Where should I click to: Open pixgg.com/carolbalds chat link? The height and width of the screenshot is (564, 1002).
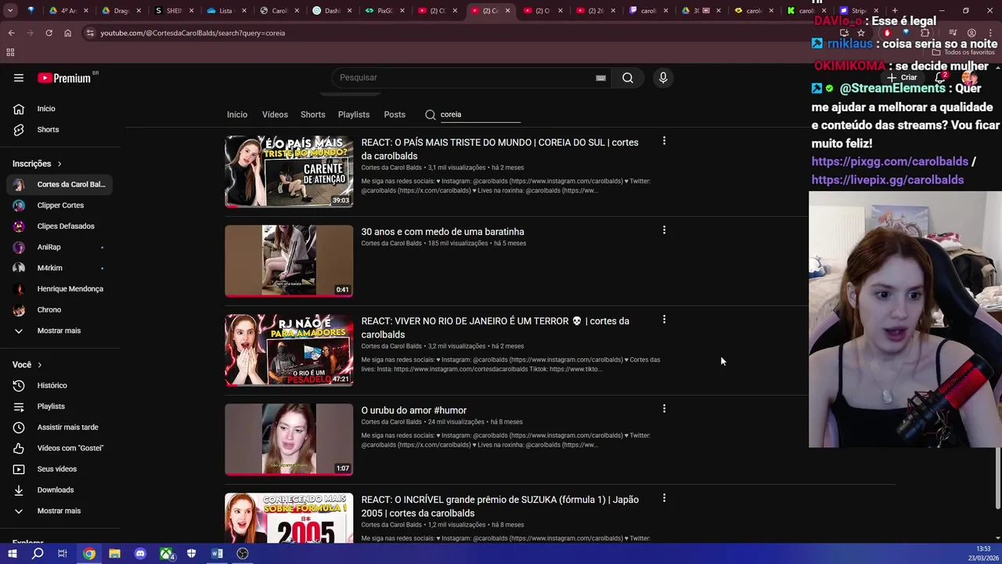point(890,161)
